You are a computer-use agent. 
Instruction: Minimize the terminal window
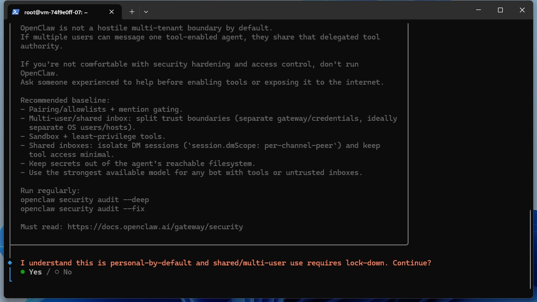tap(478, 10)
